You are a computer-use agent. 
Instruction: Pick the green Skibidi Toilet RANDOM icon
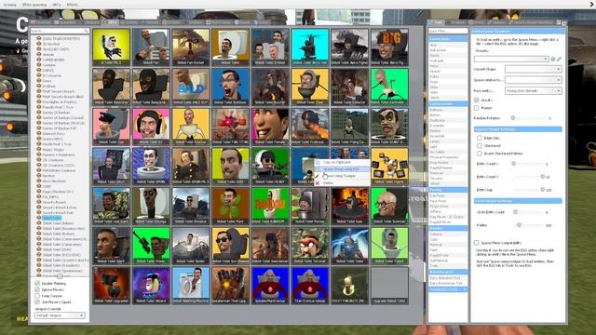click(270, 206)
